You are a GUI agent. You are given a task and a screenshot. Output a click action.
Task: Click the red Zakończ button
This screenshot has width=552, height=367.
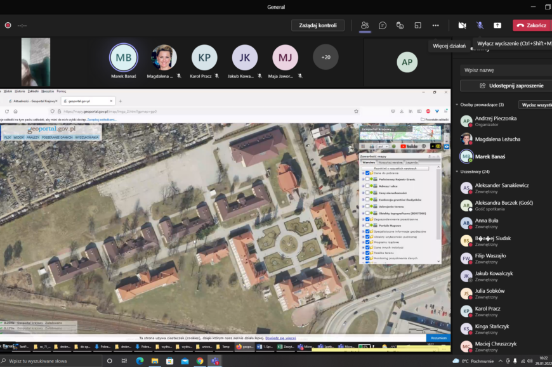[532, 25]
